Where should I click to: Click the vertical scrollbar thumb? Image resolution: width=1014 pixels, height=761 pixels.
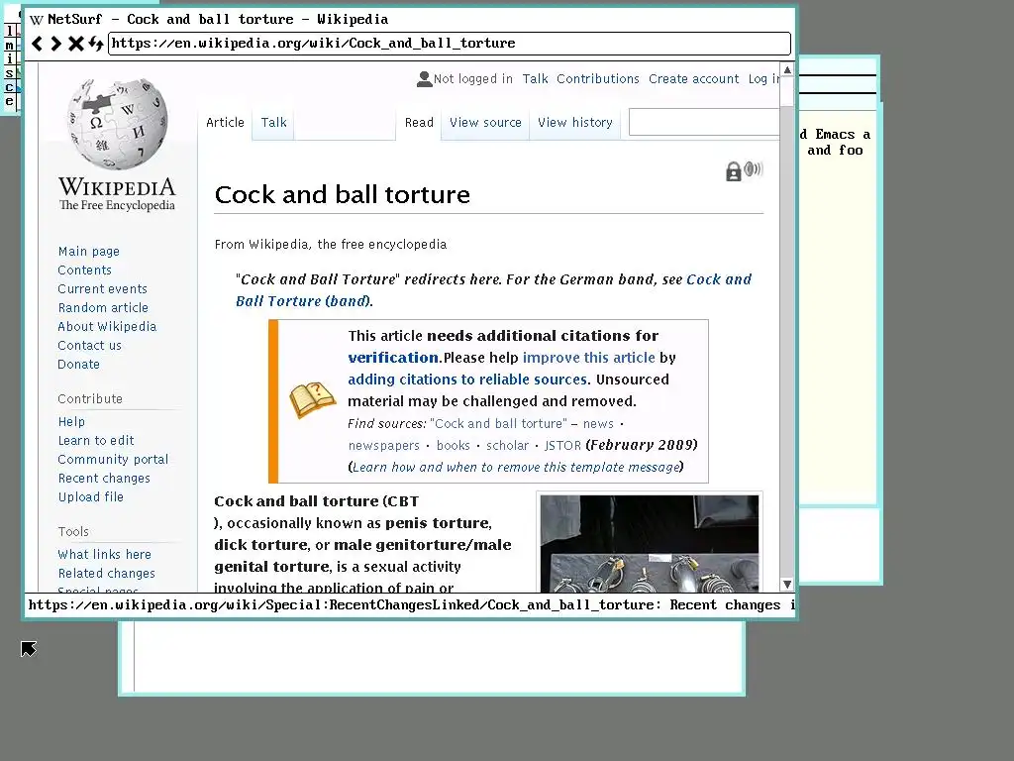[787, 92]
